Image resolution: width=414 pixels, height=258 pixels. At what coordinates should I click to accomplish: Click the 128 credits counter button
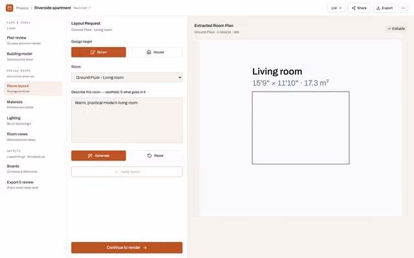tap(336, 8)
